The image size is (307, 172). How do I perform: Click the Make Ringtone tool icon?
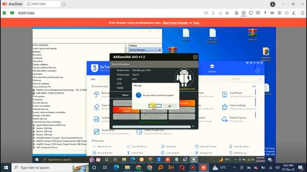[224, 119]
